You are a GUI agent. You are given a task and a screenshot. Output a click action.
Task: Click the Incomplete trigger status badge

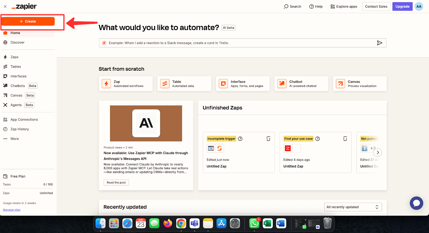pyautogui.click(x=221, y=139)
